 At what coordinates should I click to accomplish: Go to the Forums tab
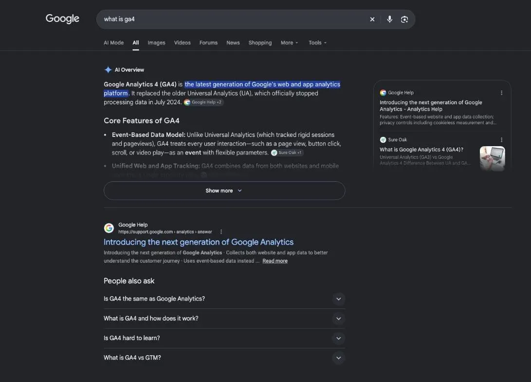pos(209,43)
